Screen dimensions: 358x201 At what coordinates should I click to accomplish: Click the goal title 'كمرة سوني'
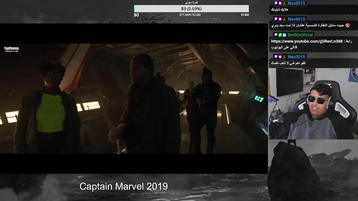pyautogui.click(x=191, y=2)
